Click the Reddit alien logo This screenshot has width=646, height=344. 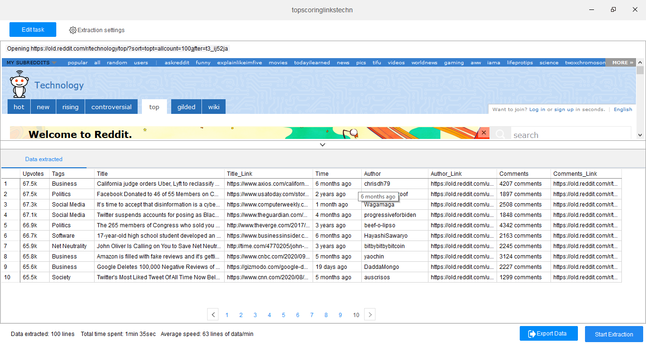[x=19, y=85]
